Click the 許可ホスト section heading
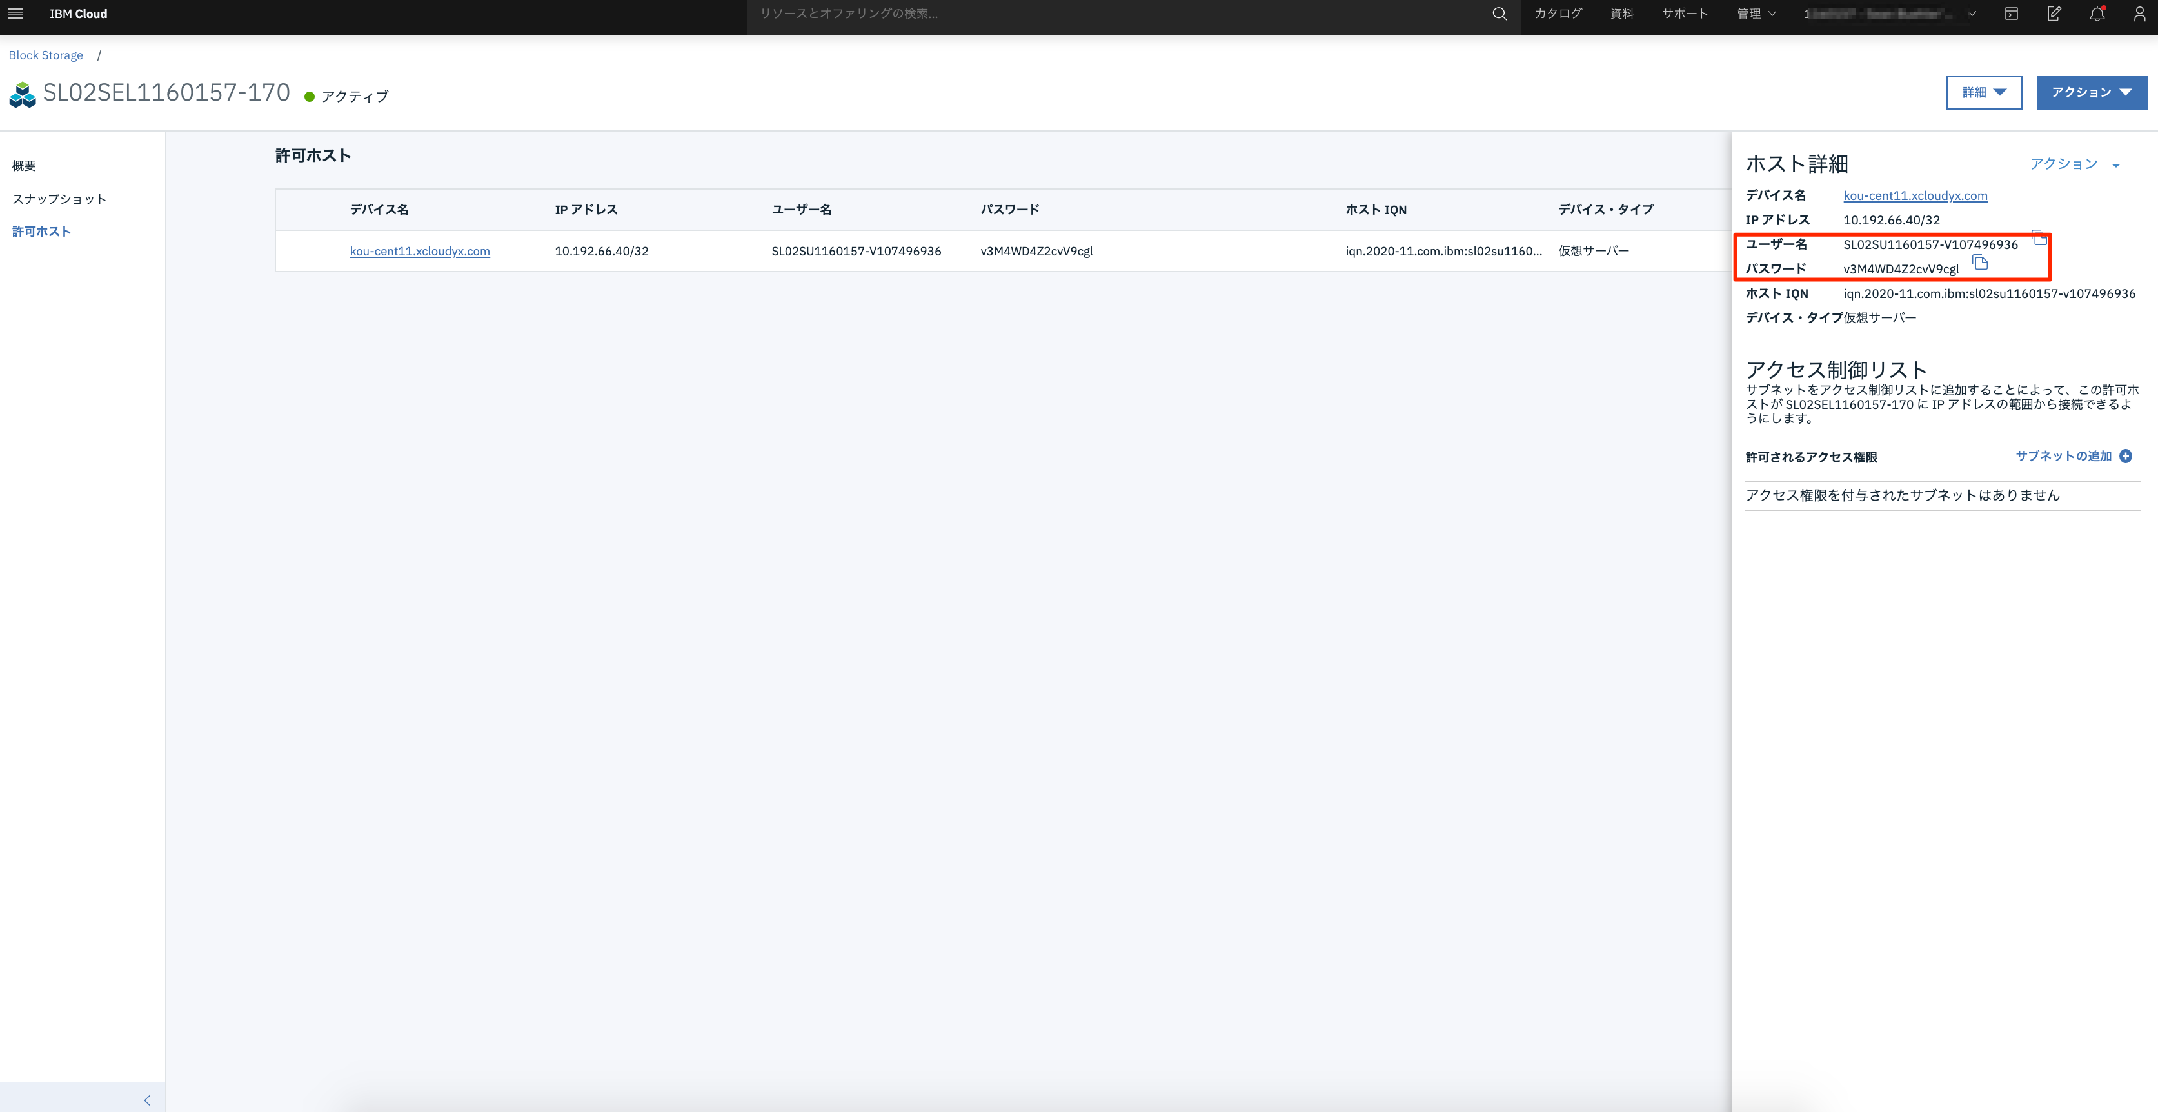Viewport: 2158px width, 1112px height. 312,155
